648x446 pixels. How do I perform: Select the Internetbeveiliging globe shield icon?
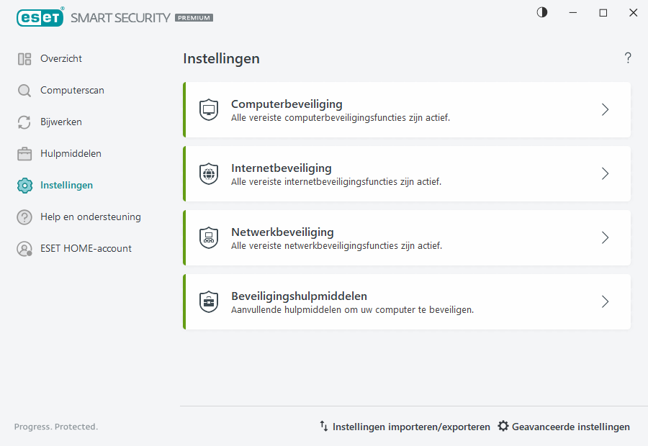click(x=209, y=173)
